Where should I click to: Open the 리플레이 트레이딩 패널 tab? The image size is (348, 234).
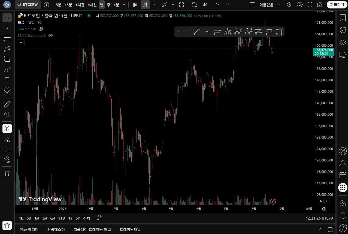[92, 230]
